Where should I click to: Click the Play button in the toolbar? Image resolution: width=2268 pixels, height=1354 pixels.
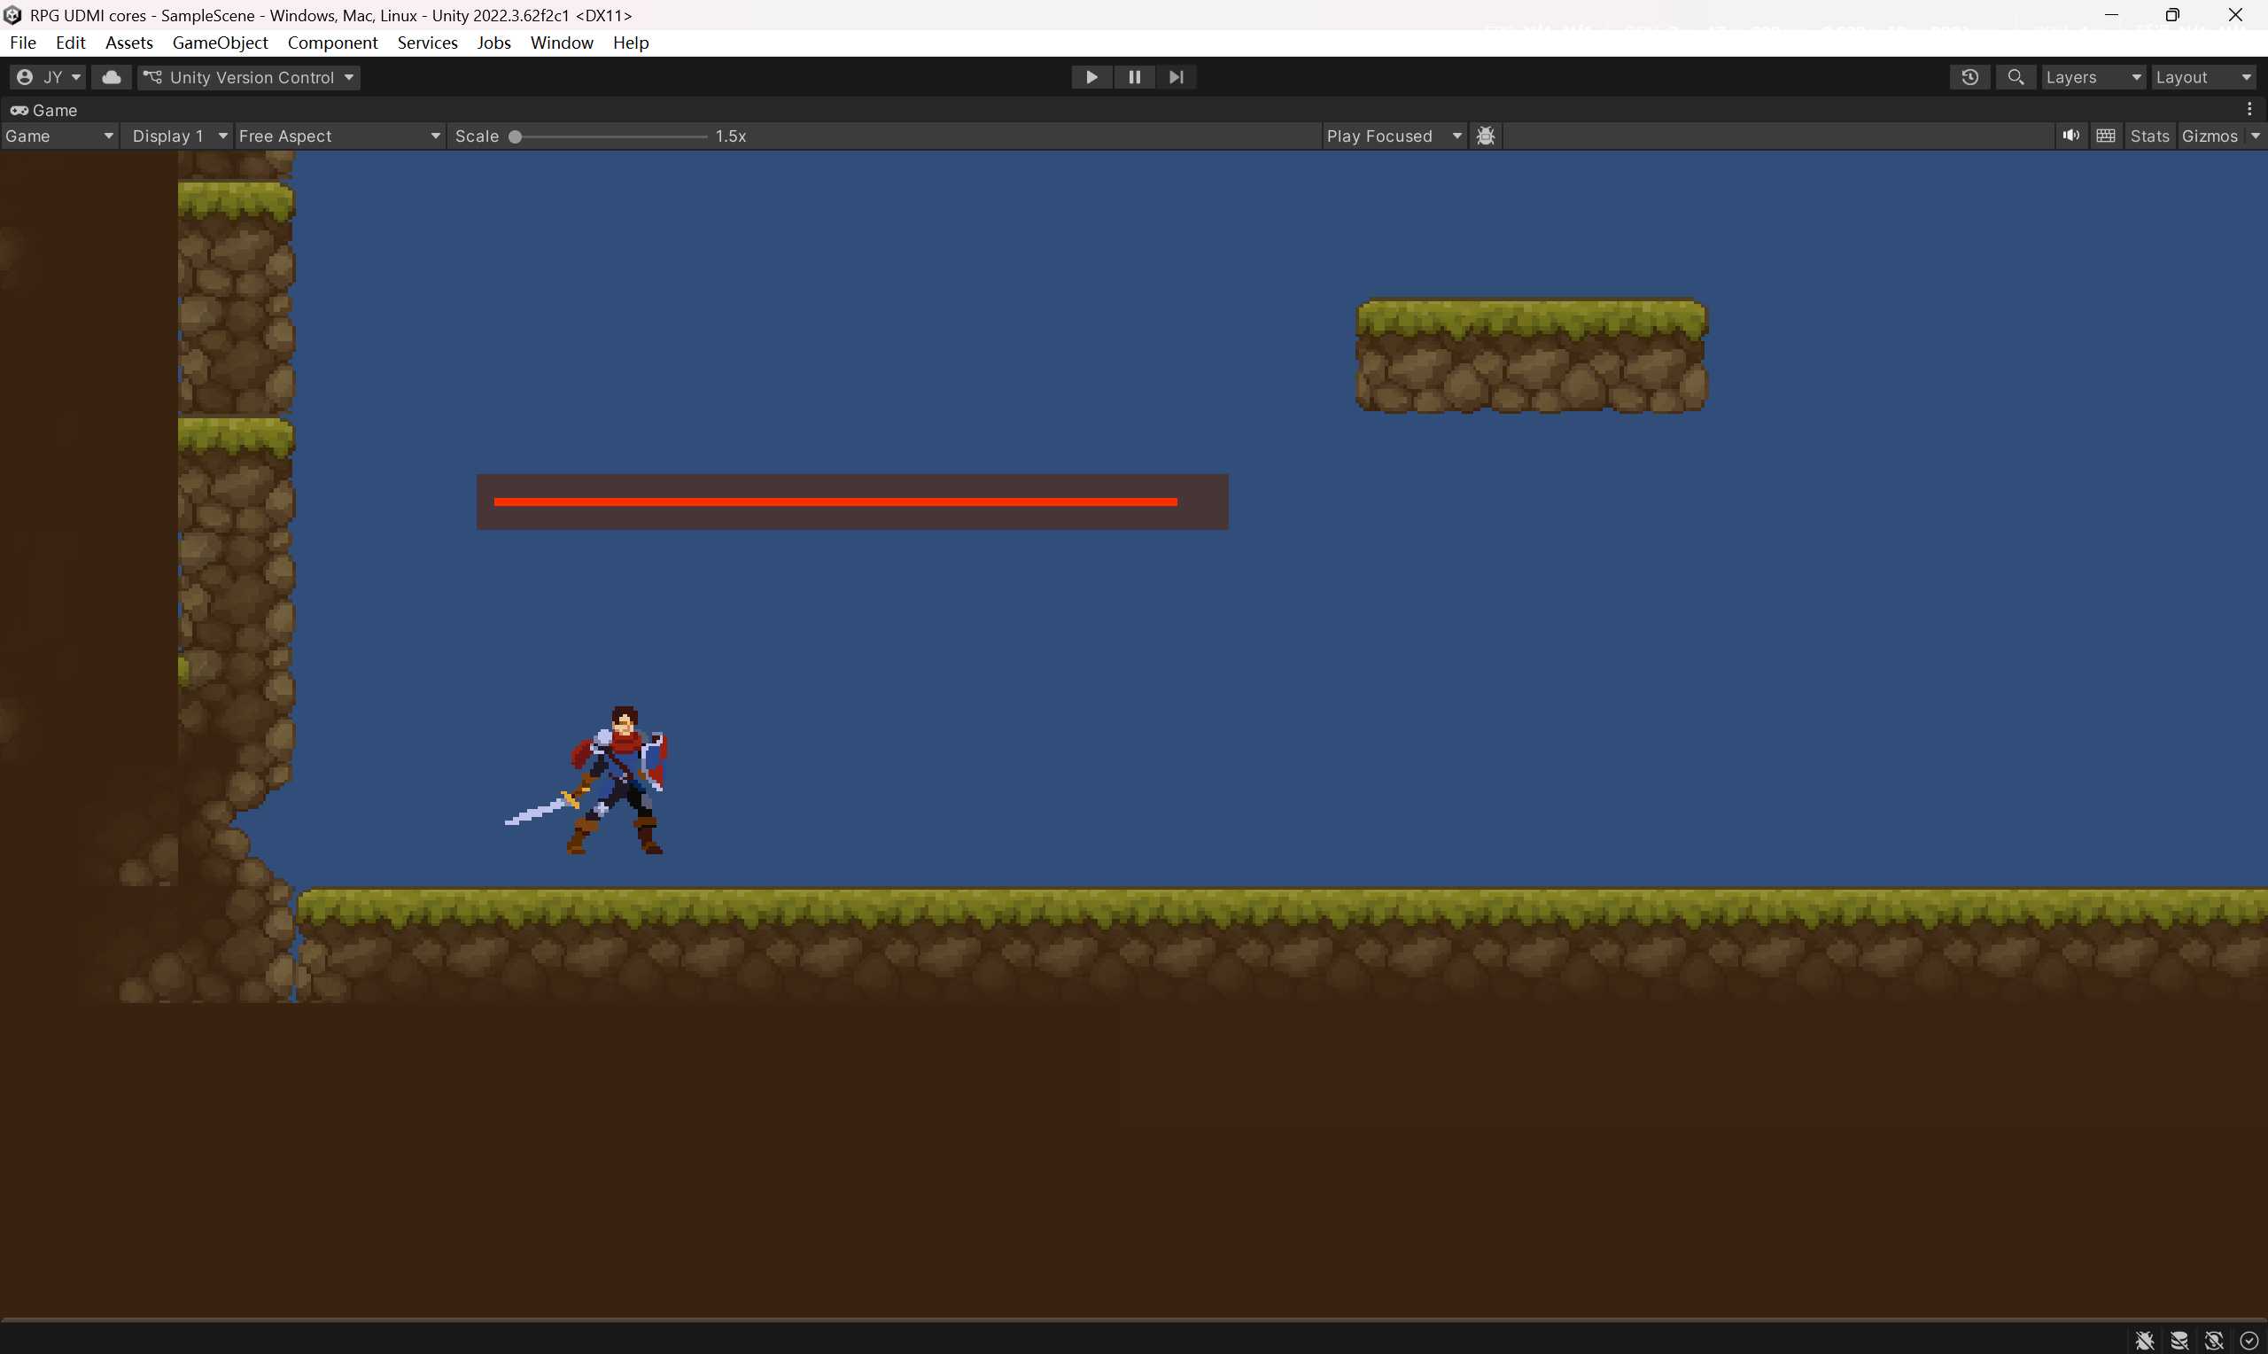pos(1091,78)
